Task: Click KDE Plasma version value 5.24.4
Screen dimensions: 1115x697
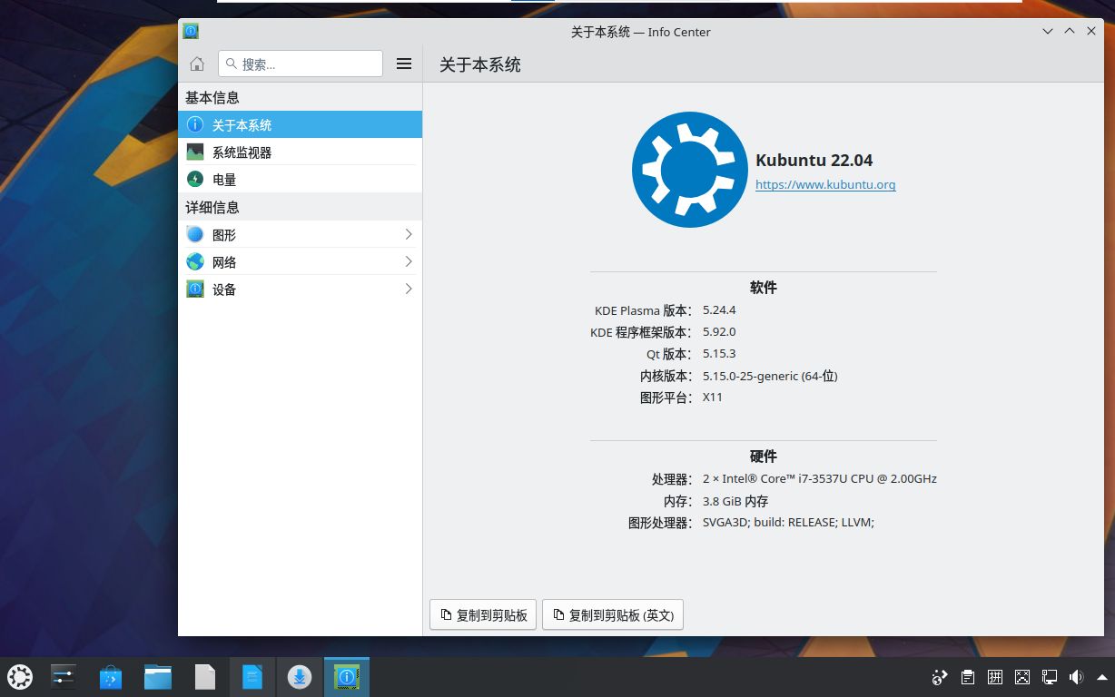Action: point(719,310)
